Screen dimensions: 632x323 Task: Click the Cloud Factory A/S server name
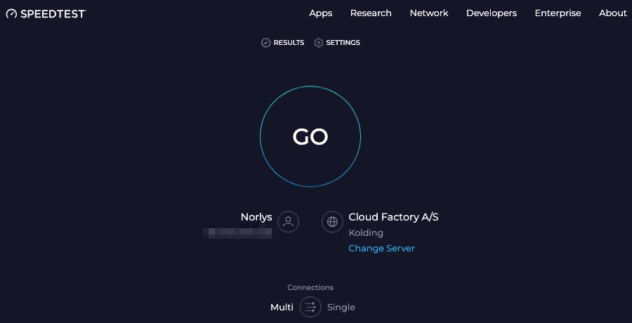click(393, 218)
